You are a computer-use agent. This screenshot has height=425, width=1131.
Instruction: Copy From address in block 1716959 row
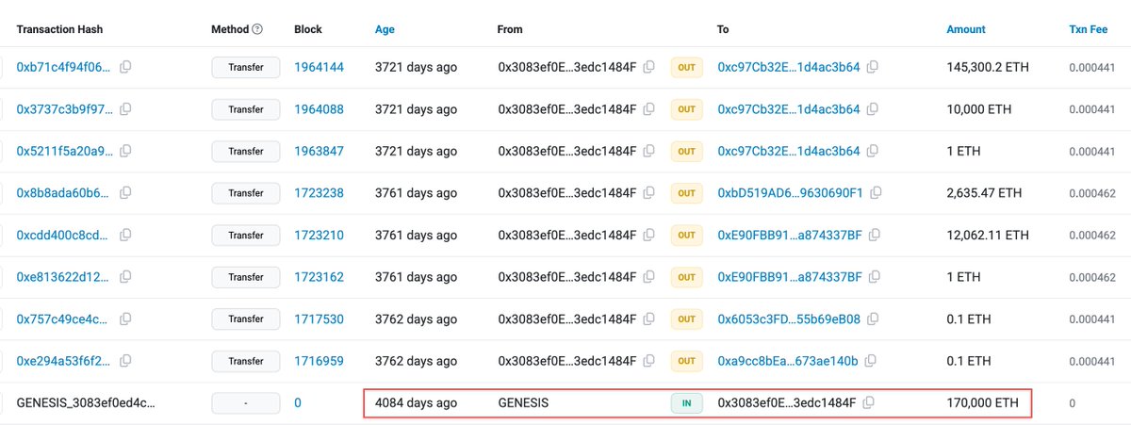point(648,361)
